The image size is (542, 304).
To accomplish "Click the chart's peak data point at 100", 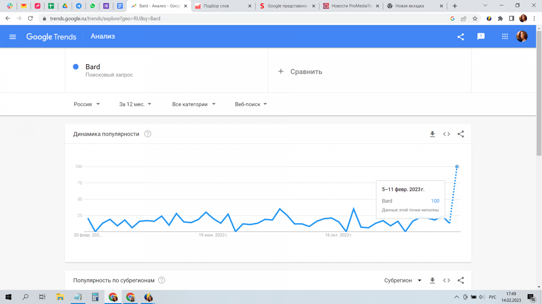I will [457, 167].
